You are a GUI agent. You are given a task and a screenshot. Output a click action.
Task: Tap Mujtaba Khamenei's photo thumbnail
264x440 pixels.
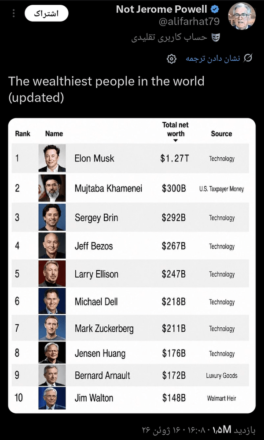(52, 188)
